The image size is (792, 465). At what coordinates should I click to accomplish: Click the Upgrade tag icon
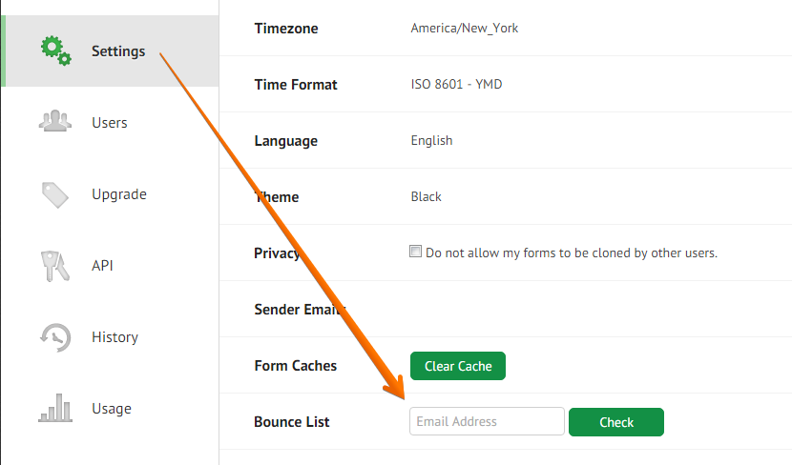pyautogui.click(x=55, y=194)
